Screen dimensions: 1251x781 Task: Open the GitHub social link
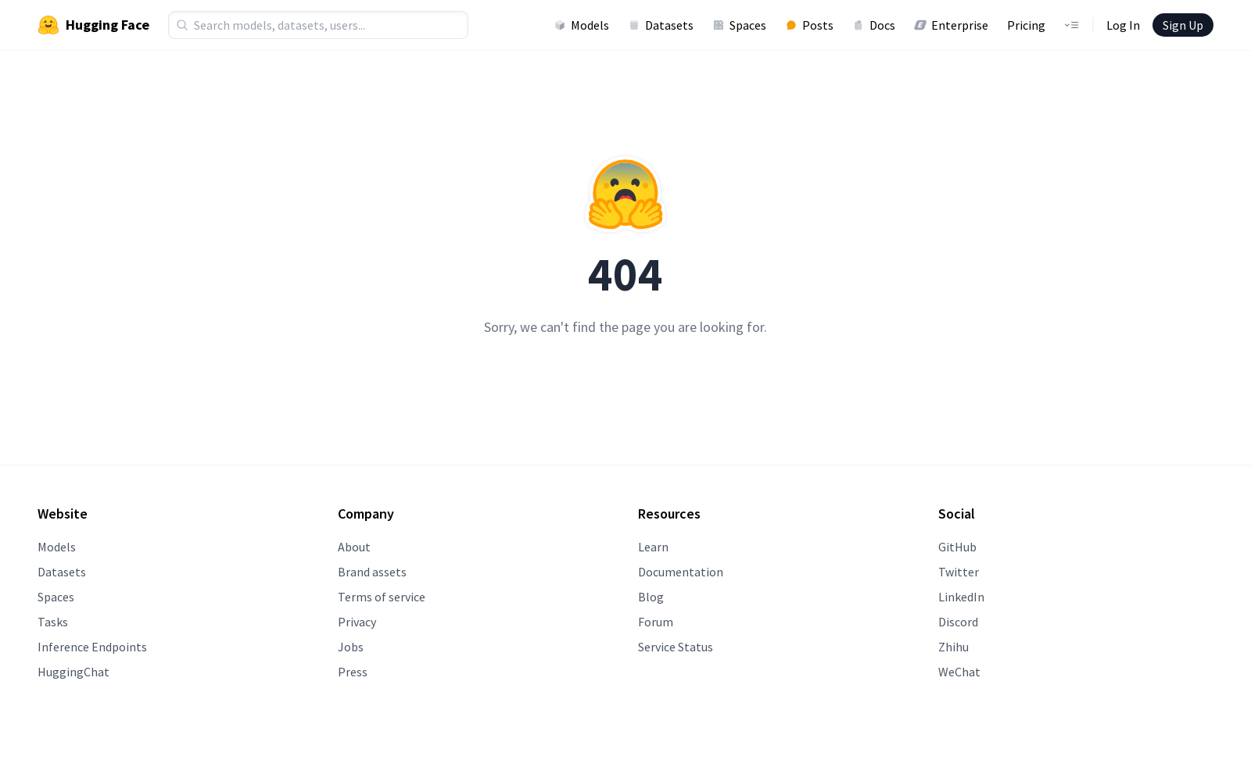click(x=957, y=547)
